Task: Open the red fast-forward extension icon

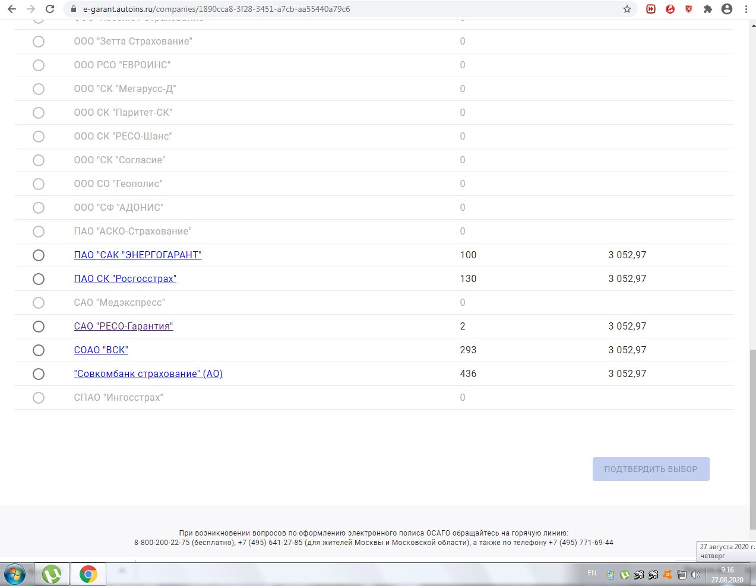Action: 651,9
